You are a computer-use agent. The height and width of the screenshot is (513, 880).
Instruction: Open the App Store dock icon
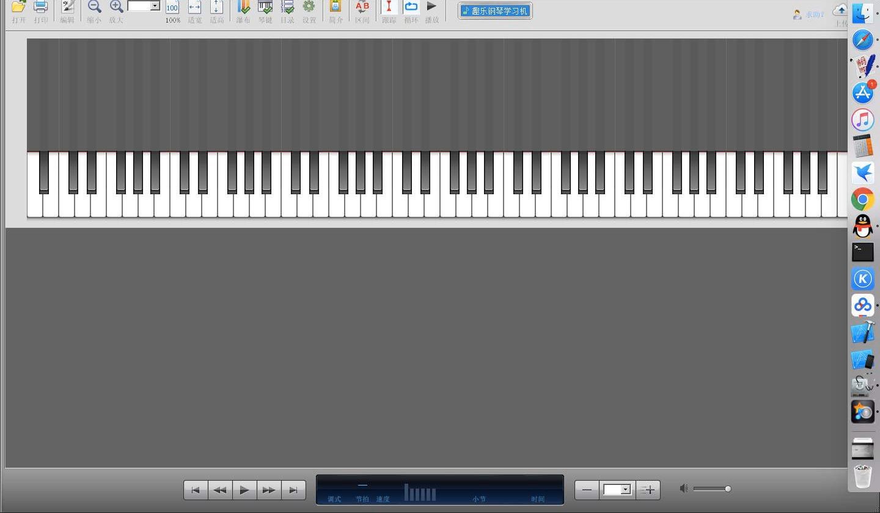point(863,93)
